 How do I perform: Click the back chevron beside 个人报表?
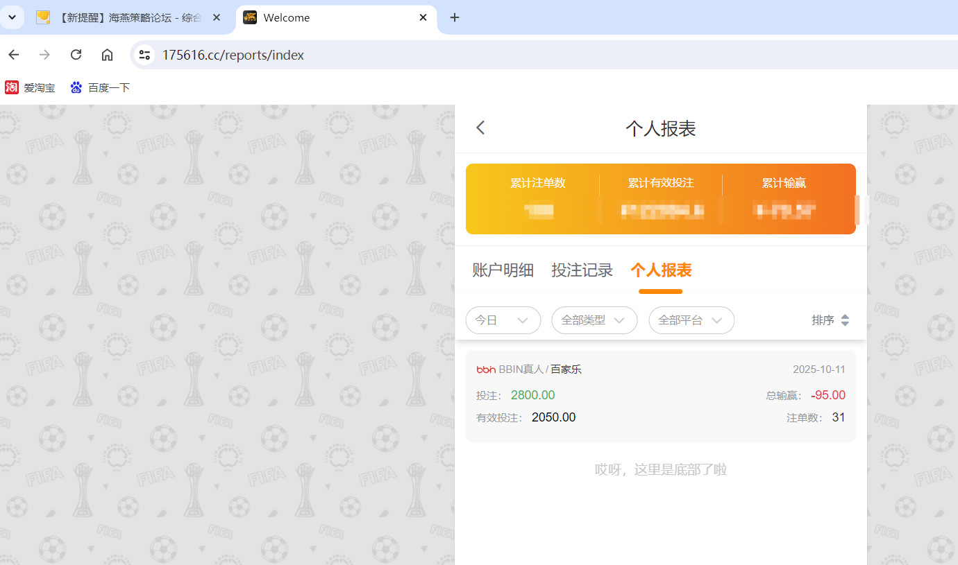480,128
